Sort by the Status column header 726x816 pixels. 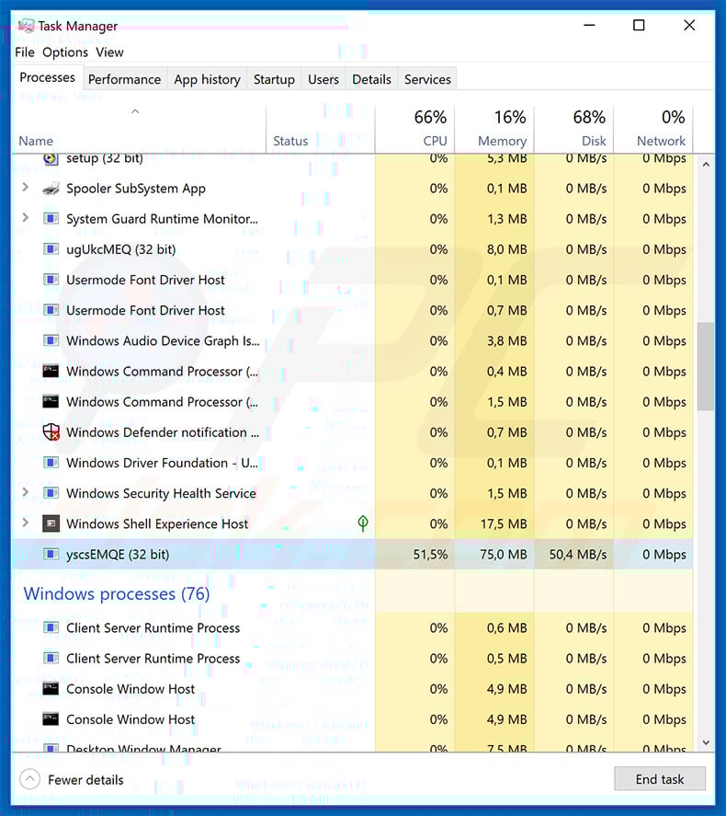coord(320,130)
